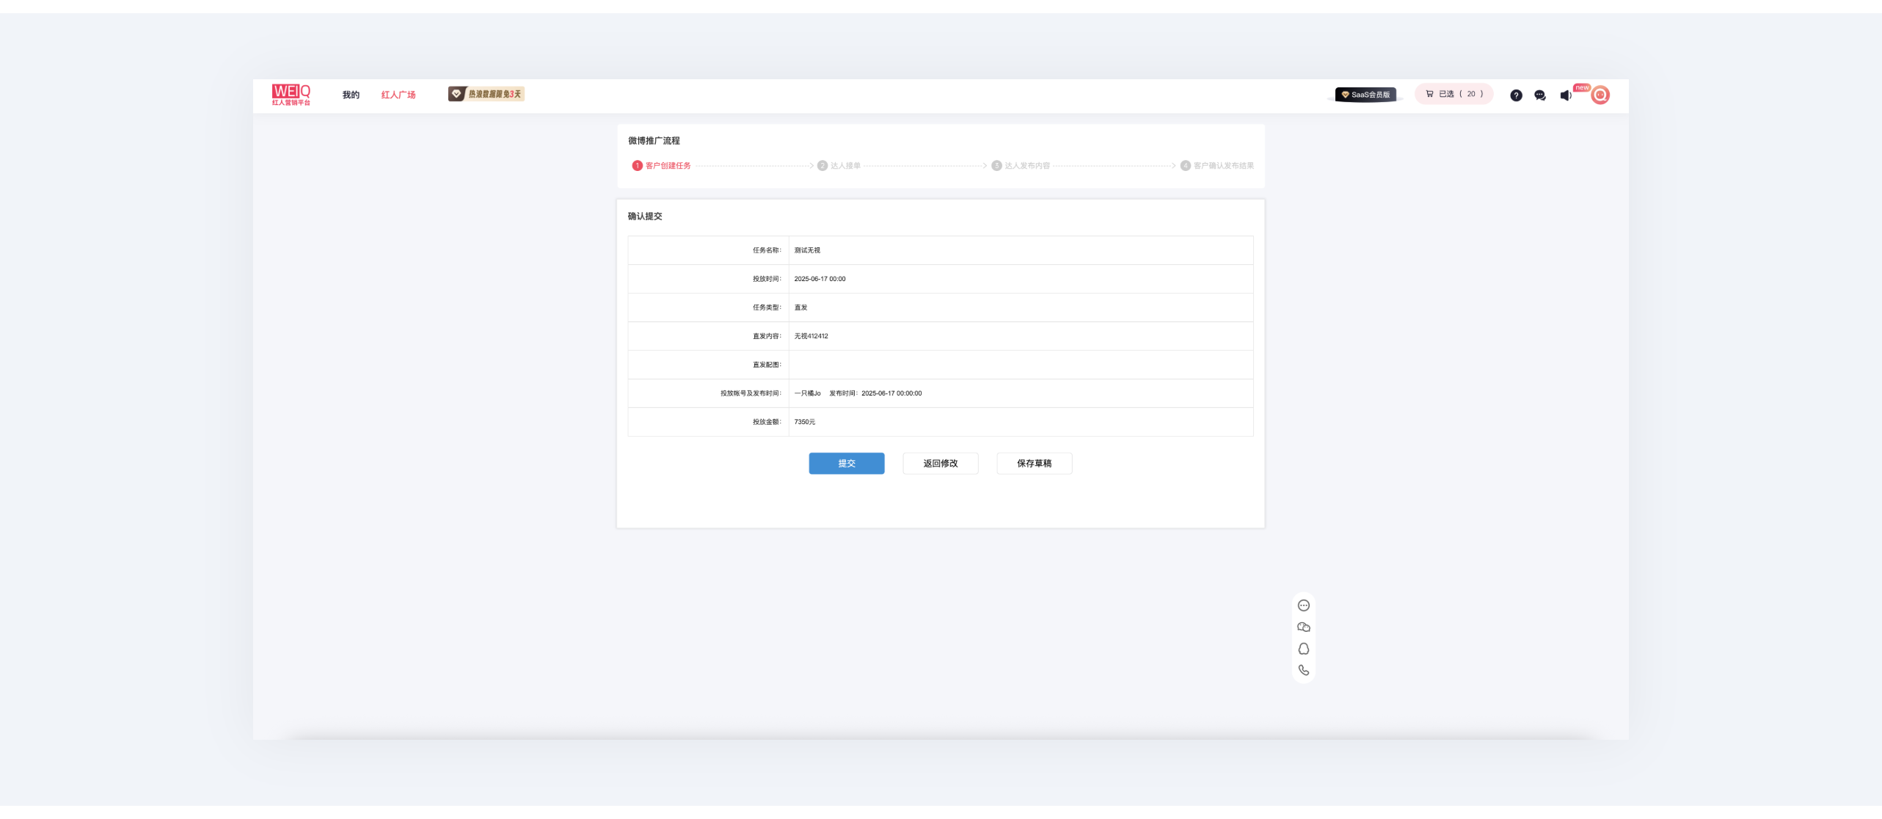
Task: Open the 已选 (20) shopping cart
Action: [1454, 94]
